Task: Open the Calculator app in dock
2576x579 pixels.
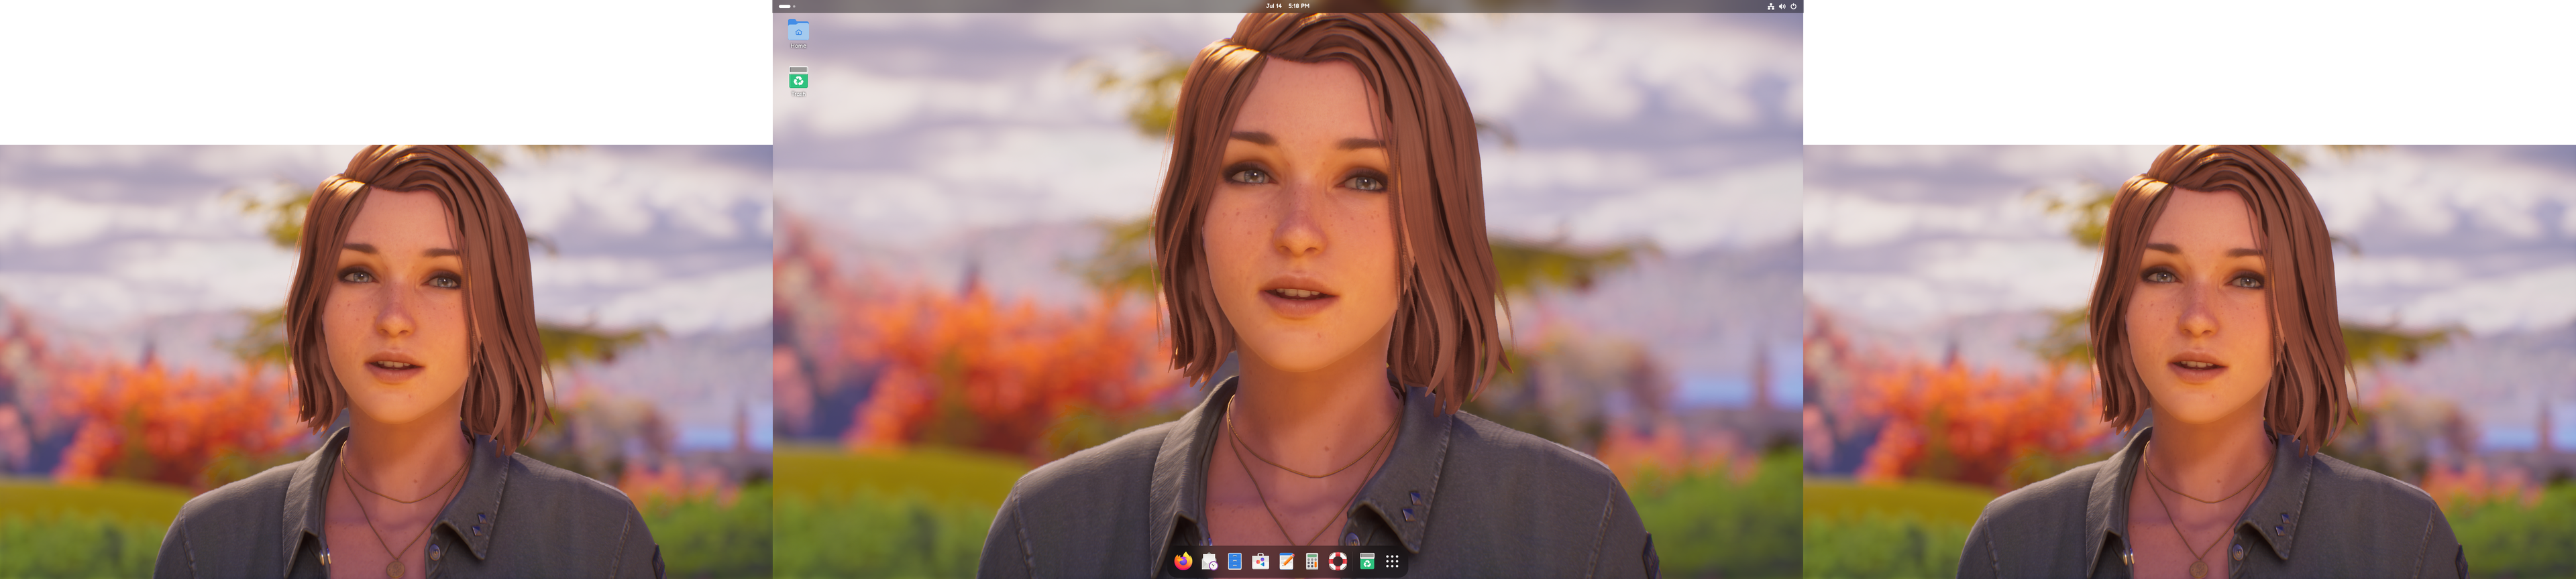Action: coord(1312,561)
